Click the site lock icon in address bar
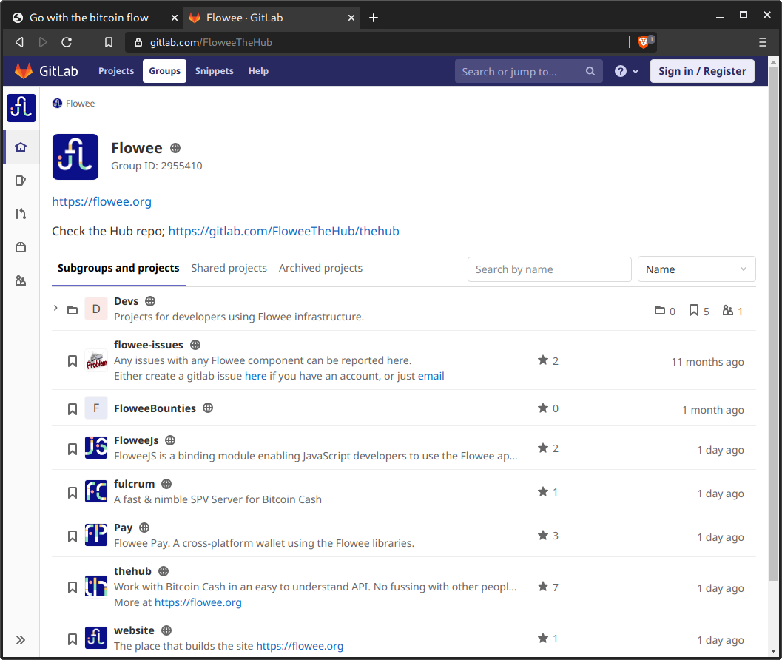 (138, 42)
